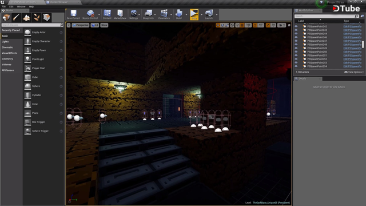This screenshot has height=206, width=366.
Task: Hide PSSpawnPoint252 using its eye icon
Action: [x=296, y=59]
